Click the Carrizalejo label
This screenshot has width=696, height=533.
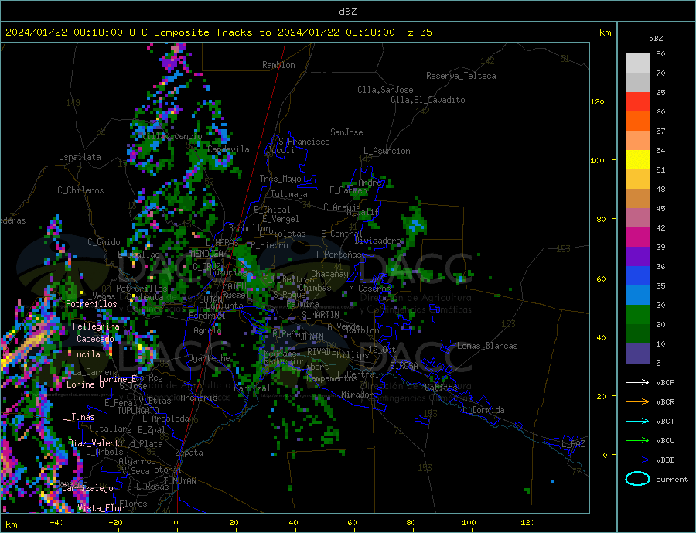click(88, 489)
